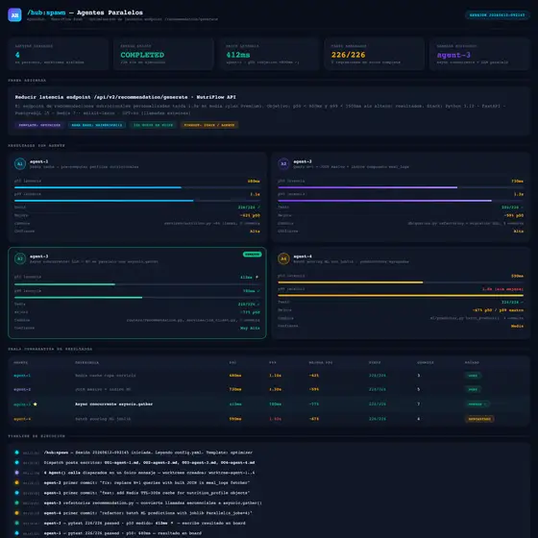Click agent-4 link in the comparison table
Image resolution: width=538 pixels, height=538 pixels.
pos(22,419)
